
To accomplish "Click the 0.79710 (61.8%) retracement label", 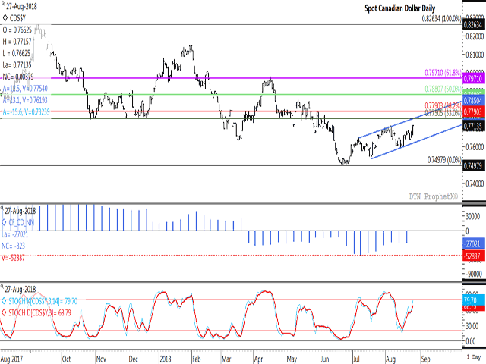I will [x=443, y=73].
